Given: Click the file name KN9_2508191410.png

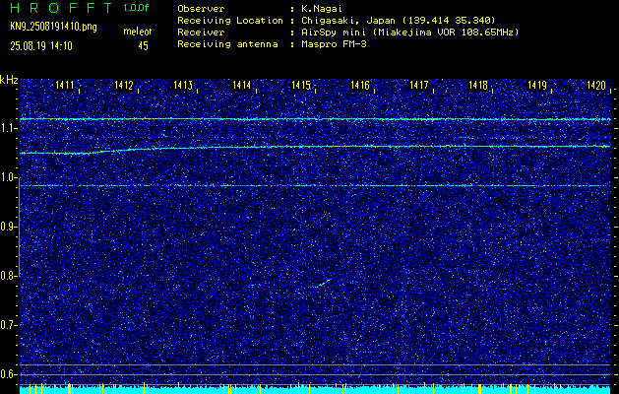Looking at the screenshot, I should click(x=53, y=27).
